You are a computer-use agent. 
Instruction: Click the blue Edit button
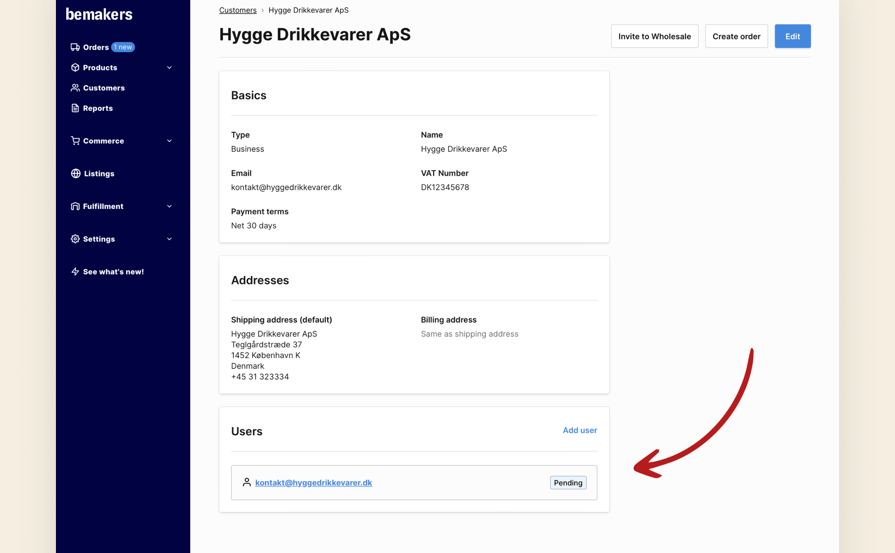pos(792,36)
